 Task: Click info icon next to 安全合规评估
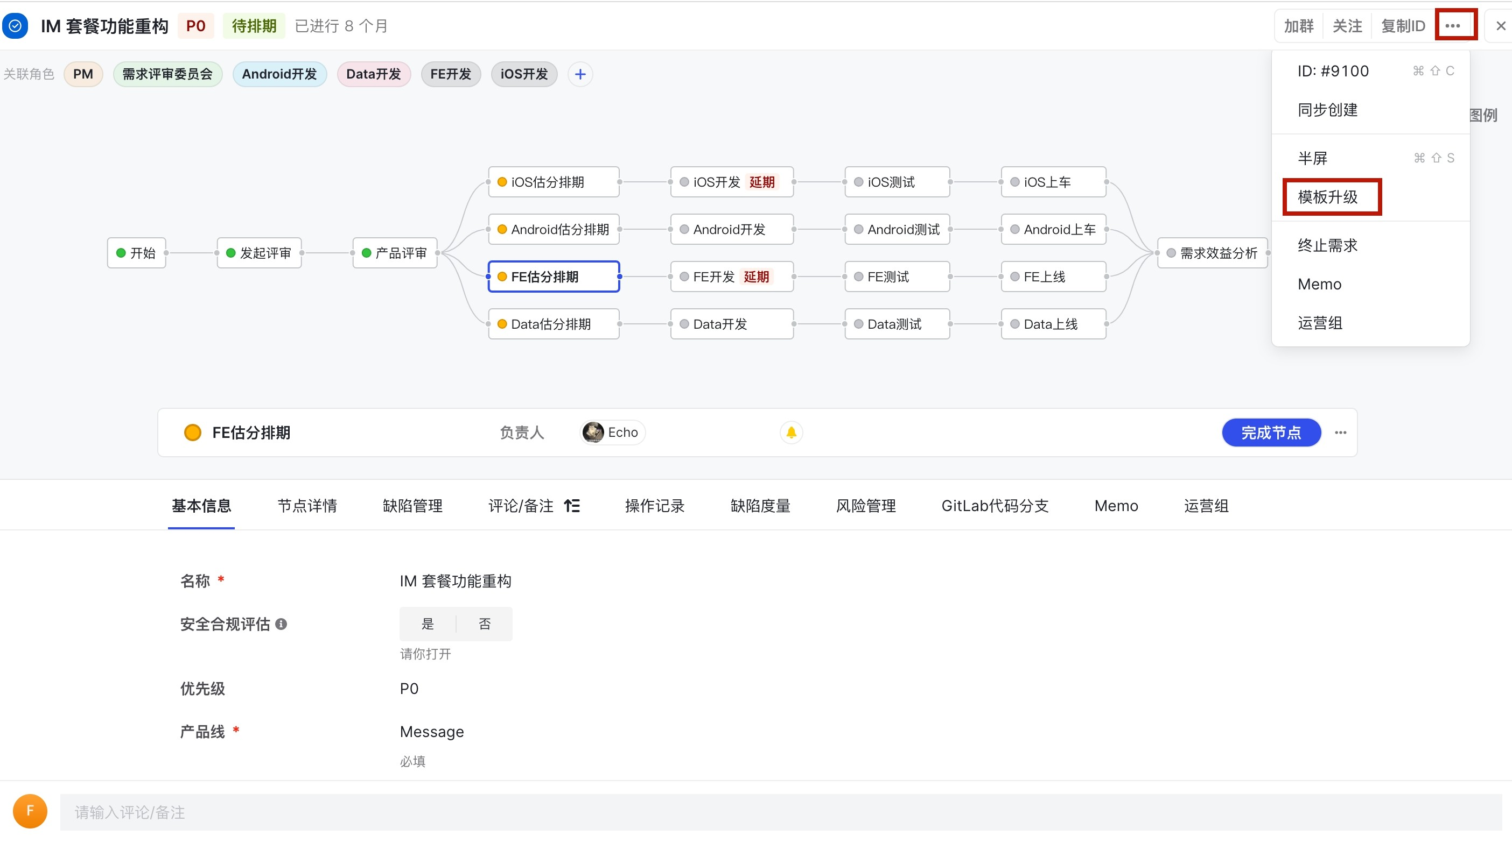(281, 624)
